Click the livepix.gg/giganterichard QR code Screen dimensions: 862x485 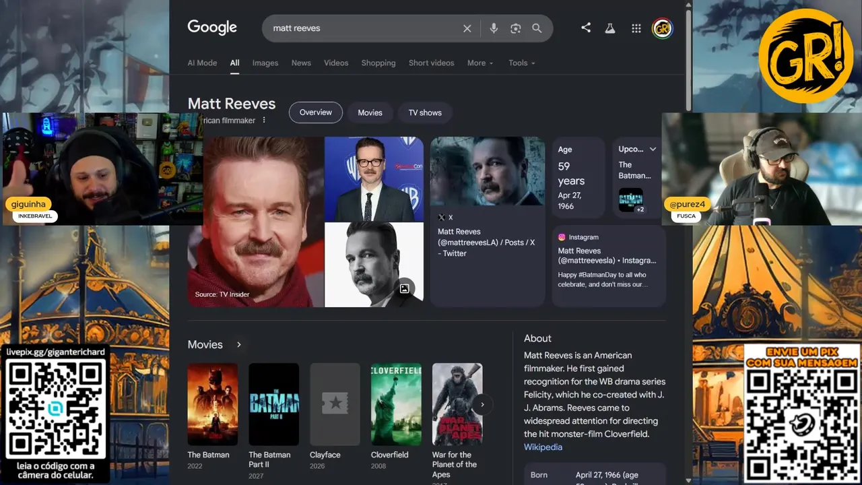[x=55, y=408]
